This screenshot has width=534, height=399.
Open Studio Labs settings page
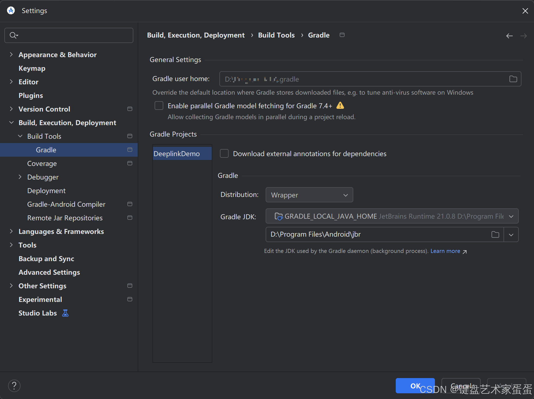(38, 313)
